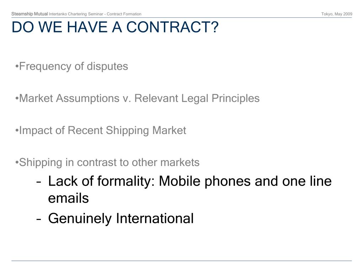Click the word emails on the wrapped line
The height and width of the screenshot is (273, 364).
coord(69,198)
